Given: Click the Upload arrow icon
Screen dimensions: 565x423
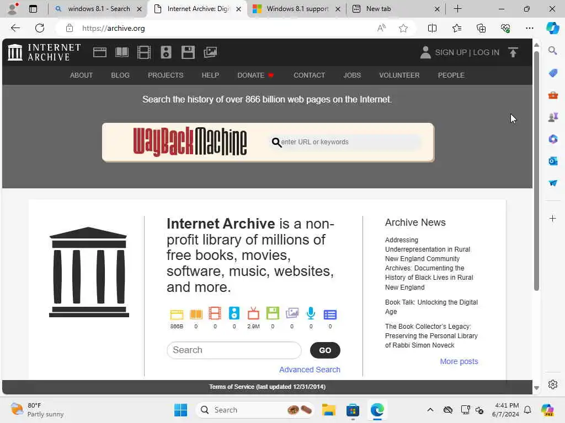Looking at the screenshot, I should tap(513, 52).
